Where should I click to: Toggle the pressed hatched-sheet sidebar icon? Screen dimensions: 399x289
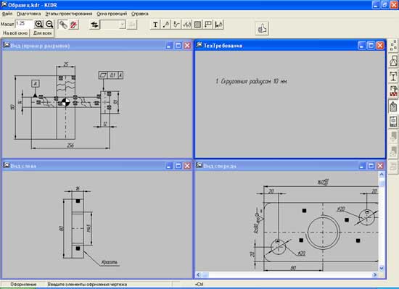coord(393,106)
